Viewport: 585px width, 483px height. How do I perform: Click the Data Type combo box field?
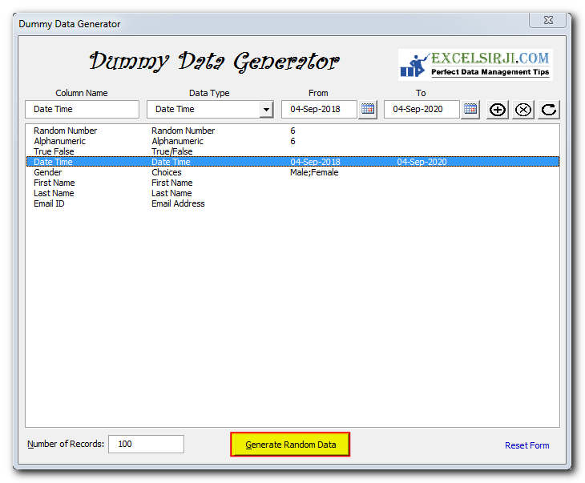pos(210,109)
